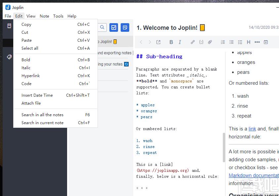Click the '* apples' line in editor

pos(145,105)
